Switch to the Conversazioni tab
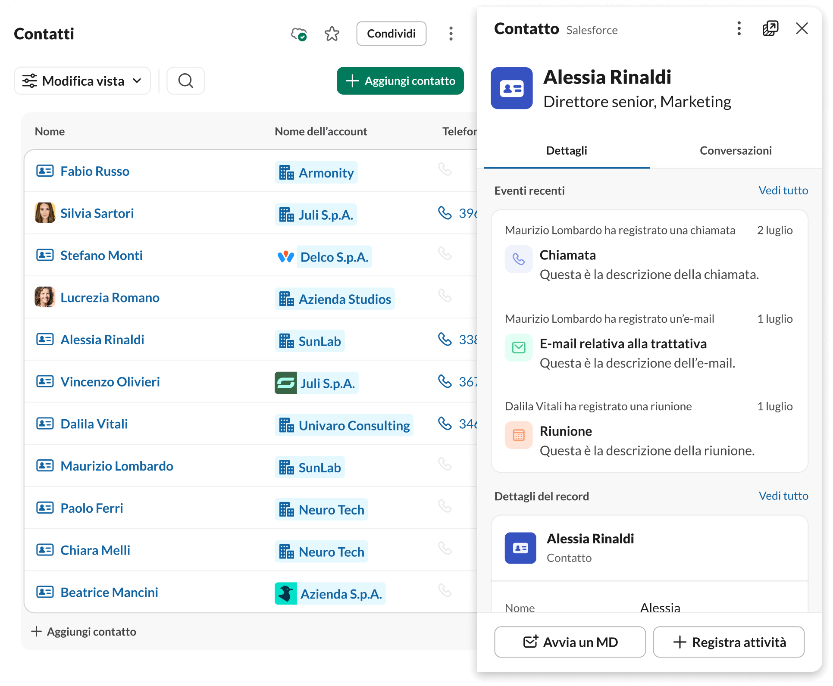Viewport: 833px width, 686px height. coord(736,150)
